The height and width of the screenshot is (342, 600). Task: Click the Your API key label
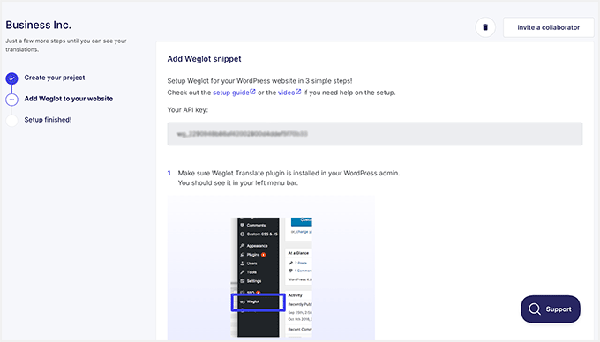coord(187,109)
